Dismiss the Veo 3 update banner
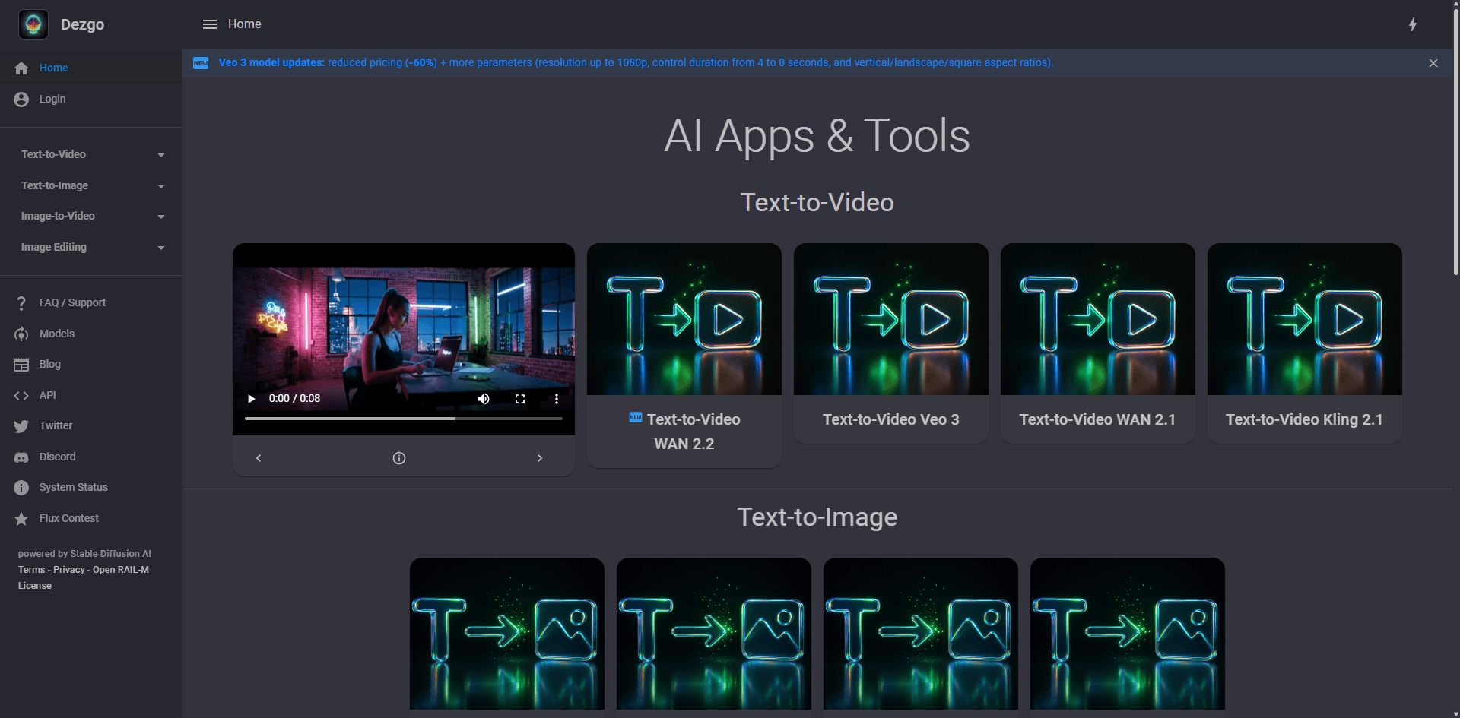Image resolution: width=1460 pixels, height=718 pixels. point(1433,63)
